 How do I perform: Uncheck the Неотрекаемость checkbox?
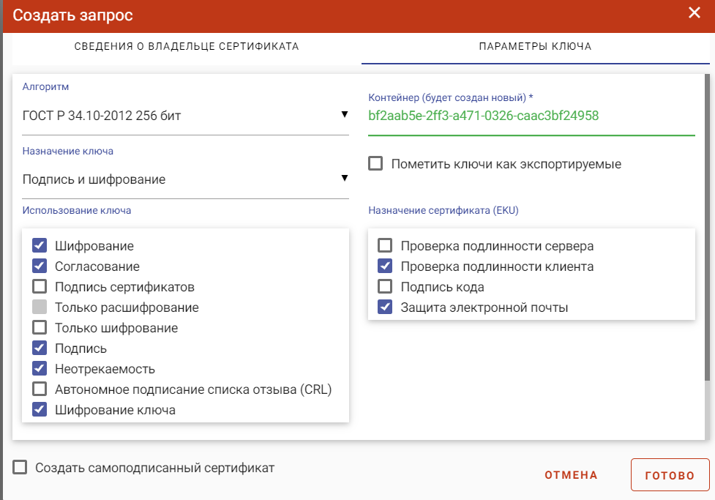tap(40, 369)
